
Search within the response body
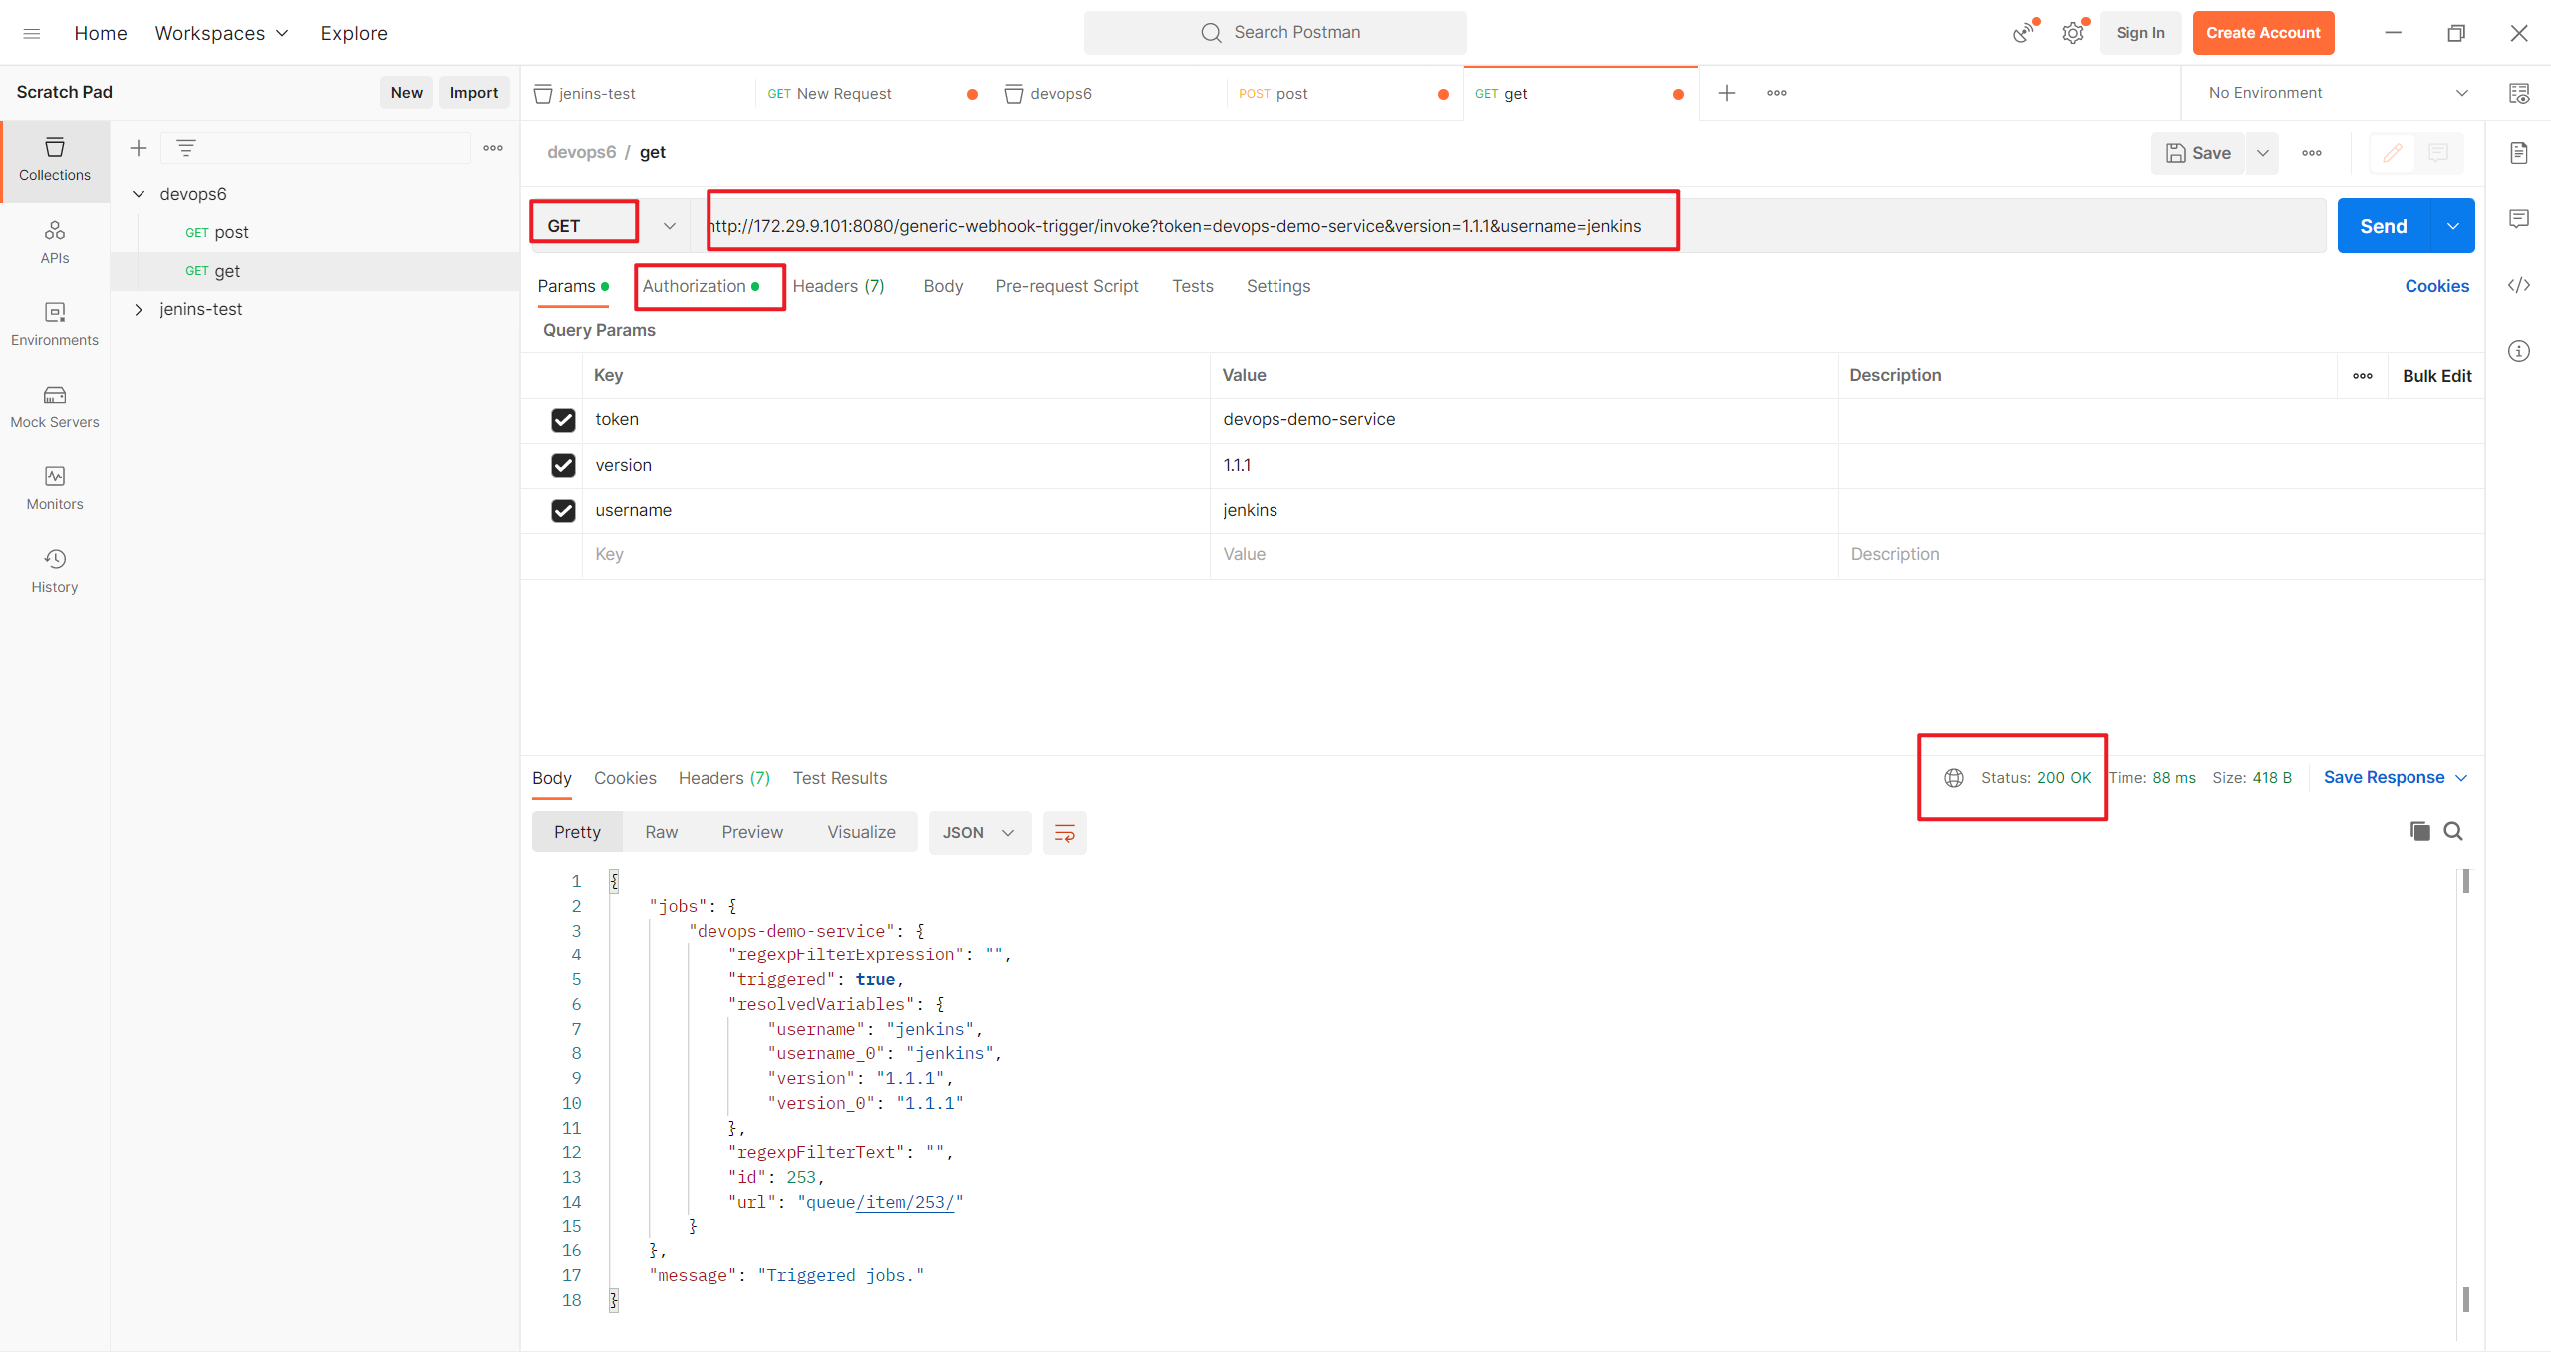pyautogui.click(x=2453, y=831)
